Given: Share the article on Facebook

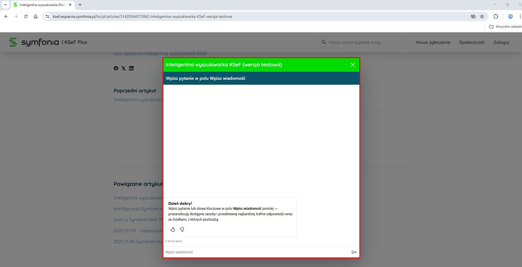Looking at the screenshot, I should coord(116,68).
